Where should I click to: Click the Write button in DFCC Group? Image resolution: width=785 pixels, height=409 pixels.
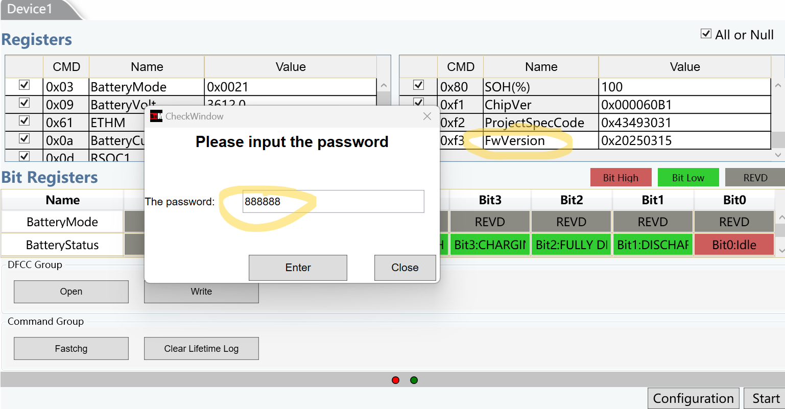201,293
